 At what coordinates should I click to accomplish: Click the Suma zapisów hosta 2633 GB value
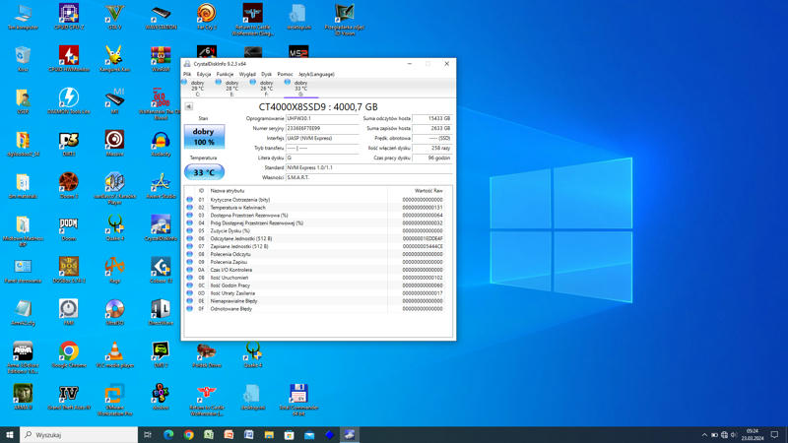431,129
